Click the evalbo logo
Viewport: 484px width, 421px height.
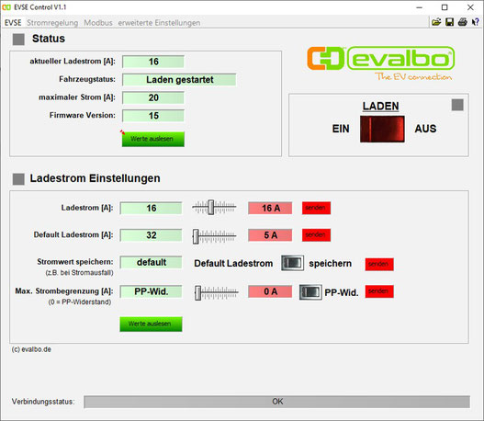click(x=380, y=63)
